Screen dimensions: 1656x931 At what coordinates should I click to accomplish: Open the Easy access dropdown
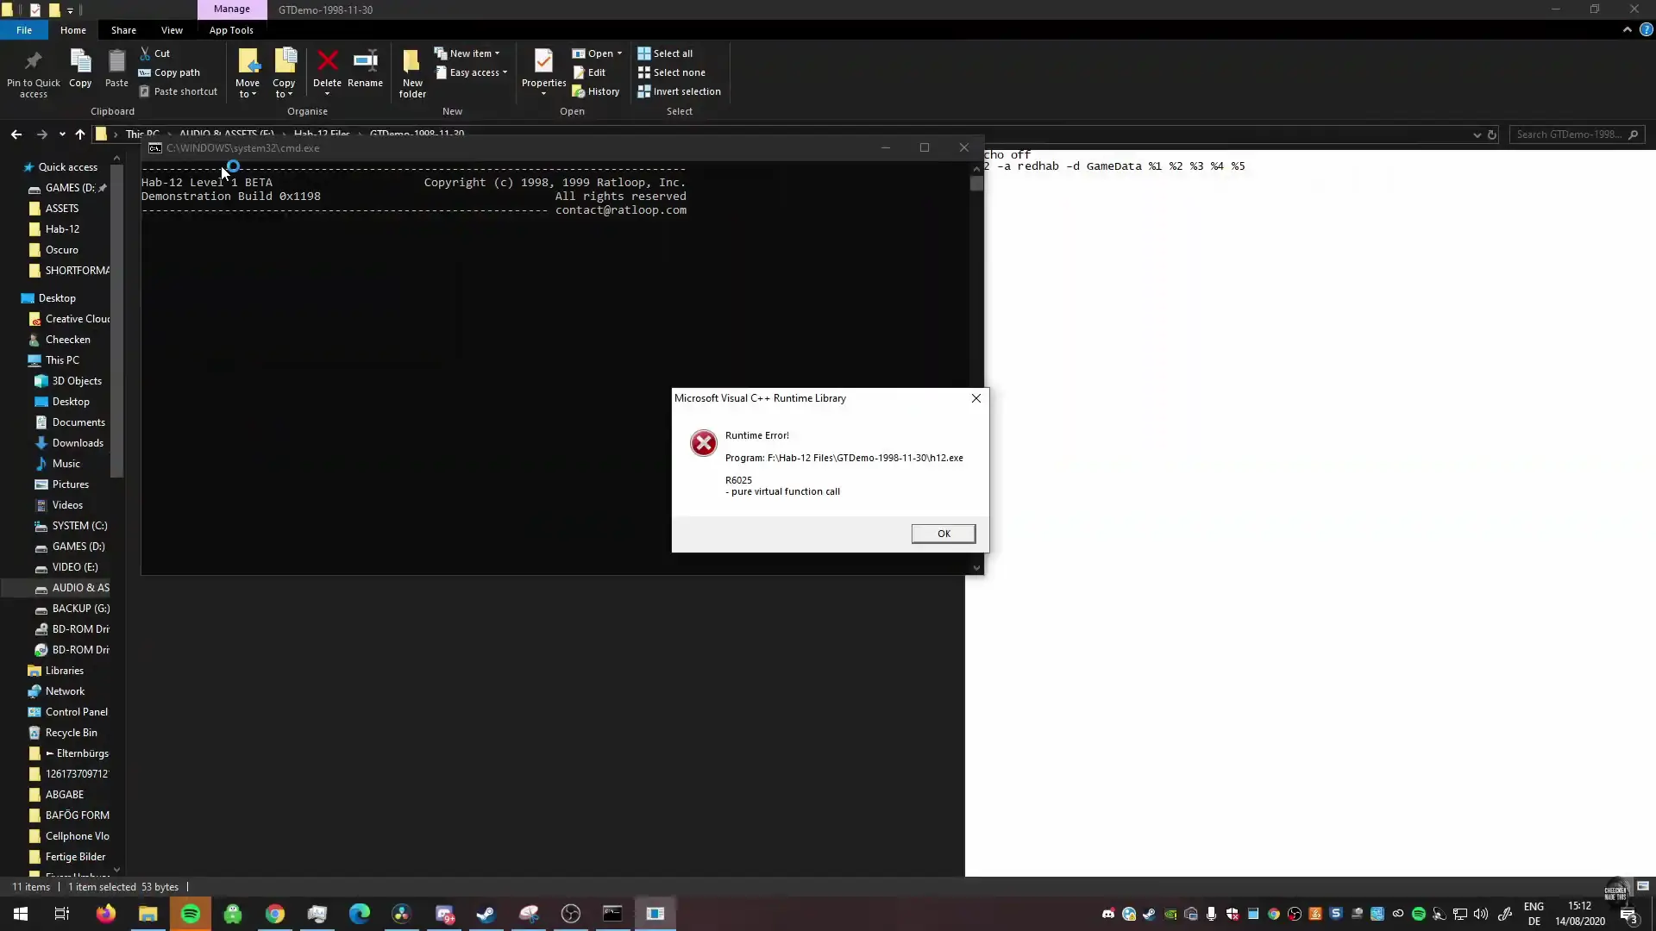tap(503, 72)
